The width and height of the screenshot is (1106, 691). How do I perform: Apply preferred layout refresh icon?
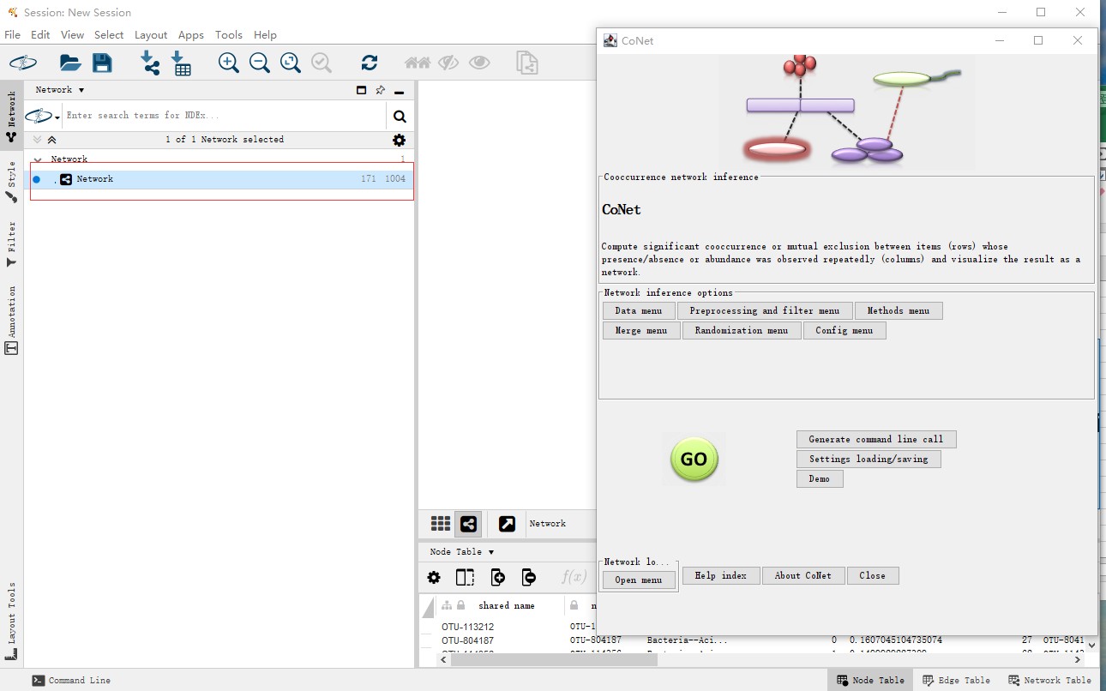370,63
